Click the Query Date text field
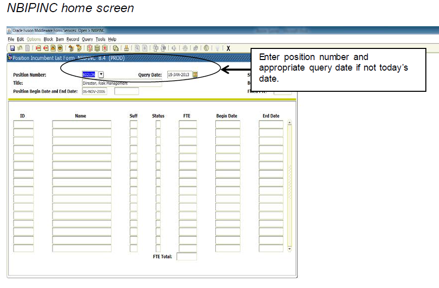 click(x=178, y=75)
